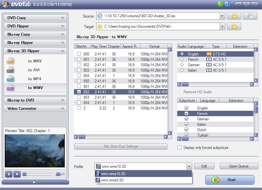Click the MP4 format icon

coord(11,79)
